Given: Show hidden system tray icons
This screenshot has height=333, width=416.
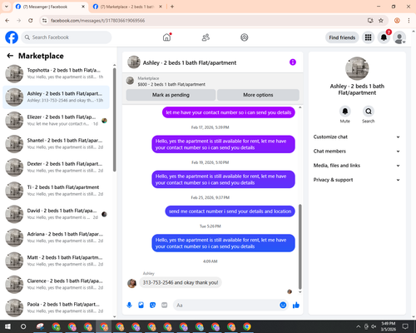Looking at the screenshot, I should click(359, 326).
